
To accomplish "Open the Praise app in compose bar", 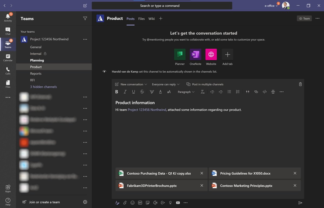I will point(170,203).
